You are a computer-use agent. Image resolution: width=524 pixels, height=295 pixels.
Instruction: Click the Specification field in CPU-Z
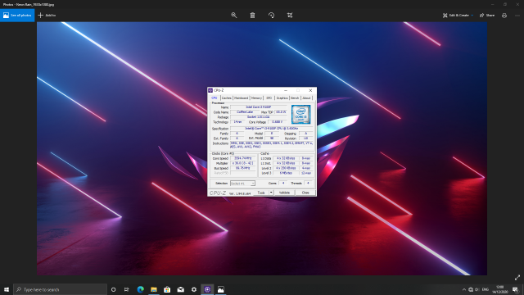pos(271,129)
